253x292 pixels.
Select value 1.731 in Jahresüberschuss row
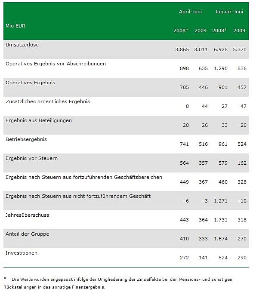click(x=221, y=220)
